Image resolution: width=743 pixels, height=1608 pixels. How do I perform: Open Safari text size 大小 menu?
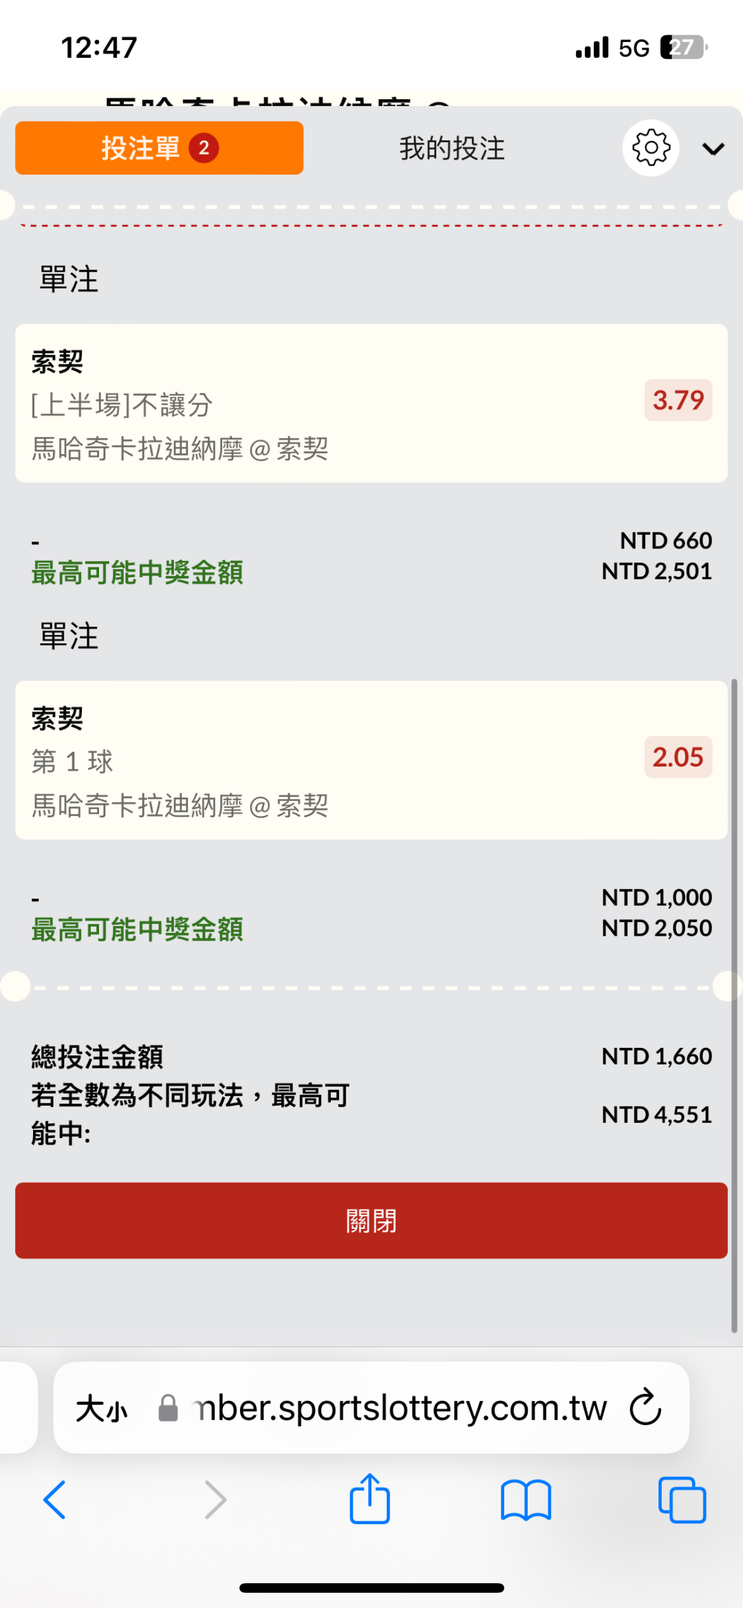(102, 1408)
